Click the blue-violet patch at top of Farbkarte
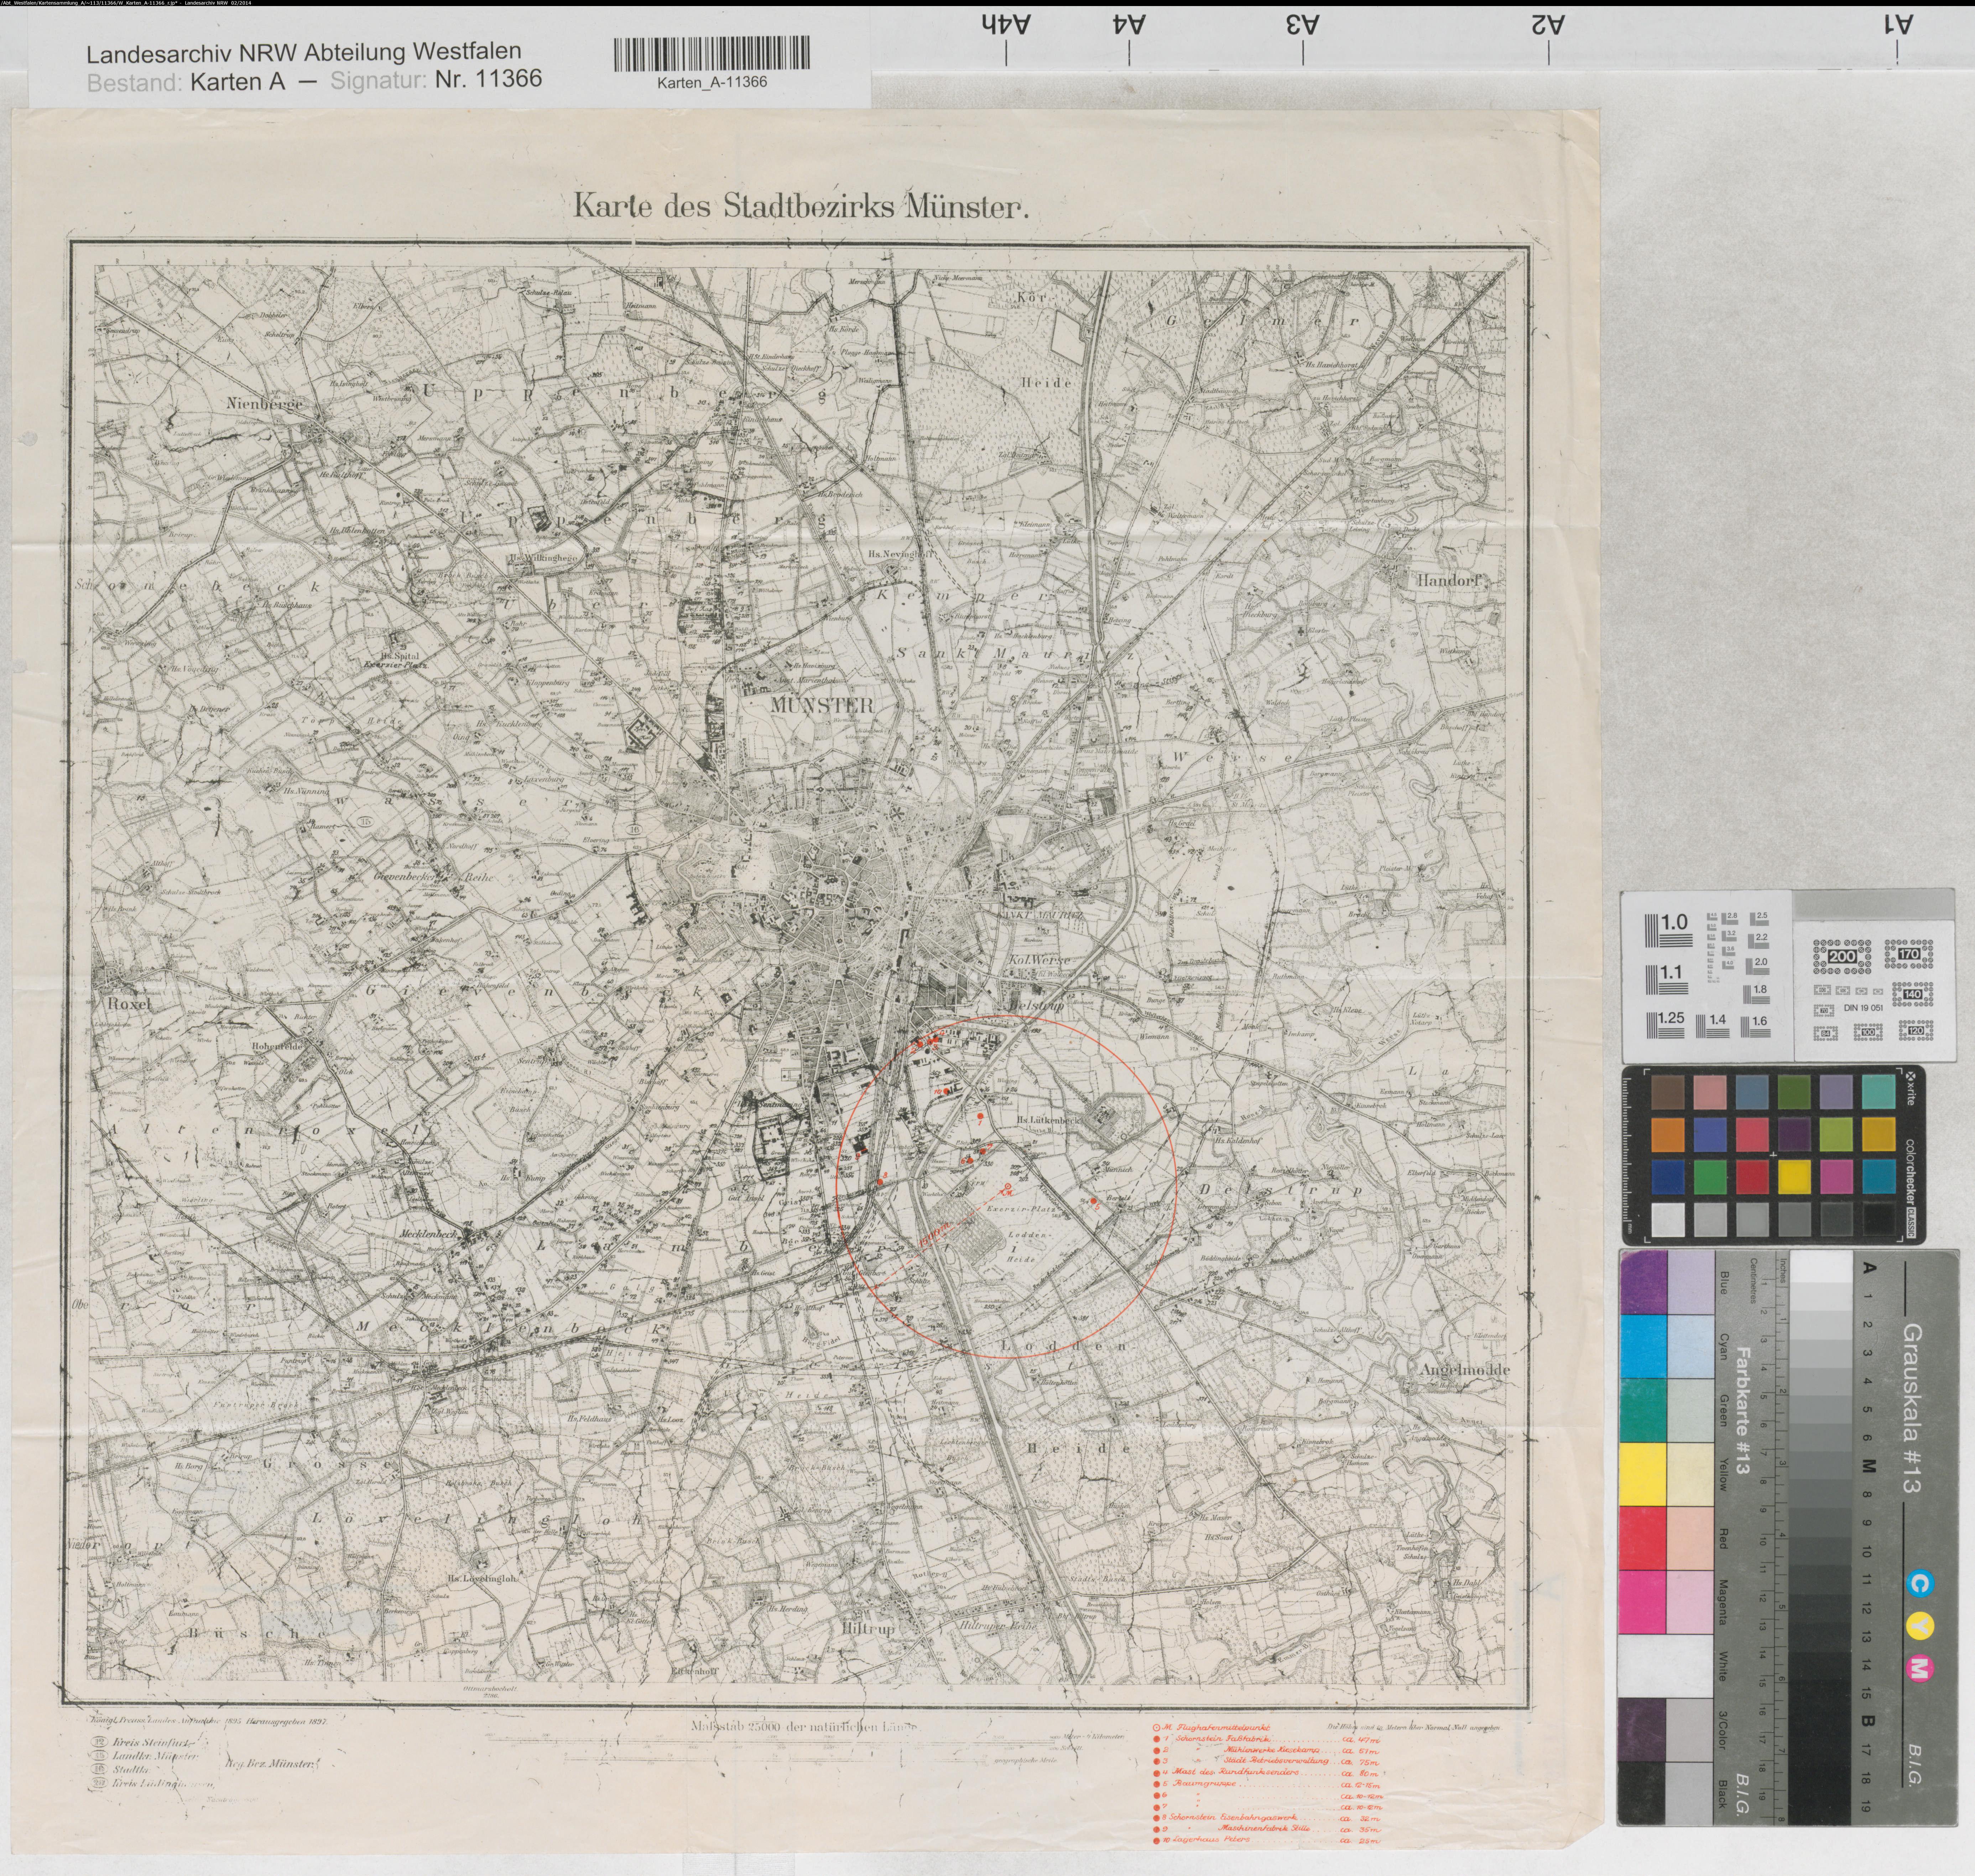The width and height of the screenshot is (1975, 1876). point(1644,1282)
